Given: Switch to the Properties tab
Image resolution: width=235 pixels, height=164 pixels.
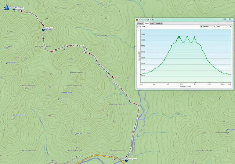Looking at the screenshot, I should [140, 23].
